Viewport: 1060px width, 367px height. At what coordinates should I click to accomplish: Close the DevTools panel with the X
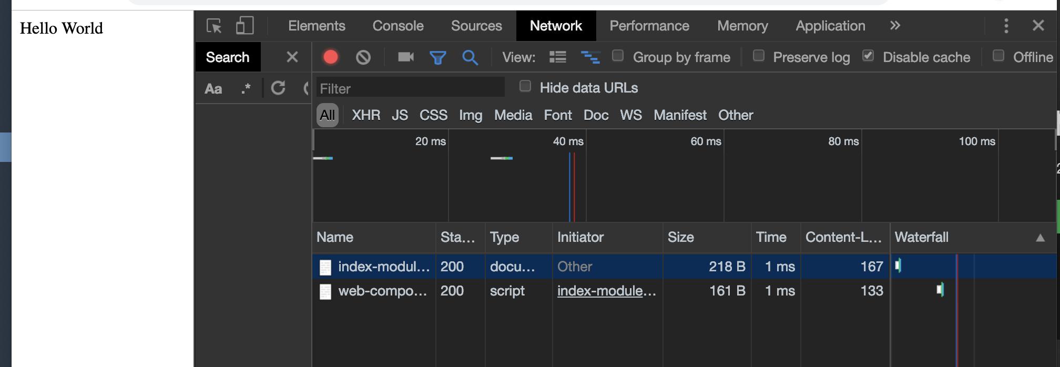pyautogui.click(x=1038, y=25)
